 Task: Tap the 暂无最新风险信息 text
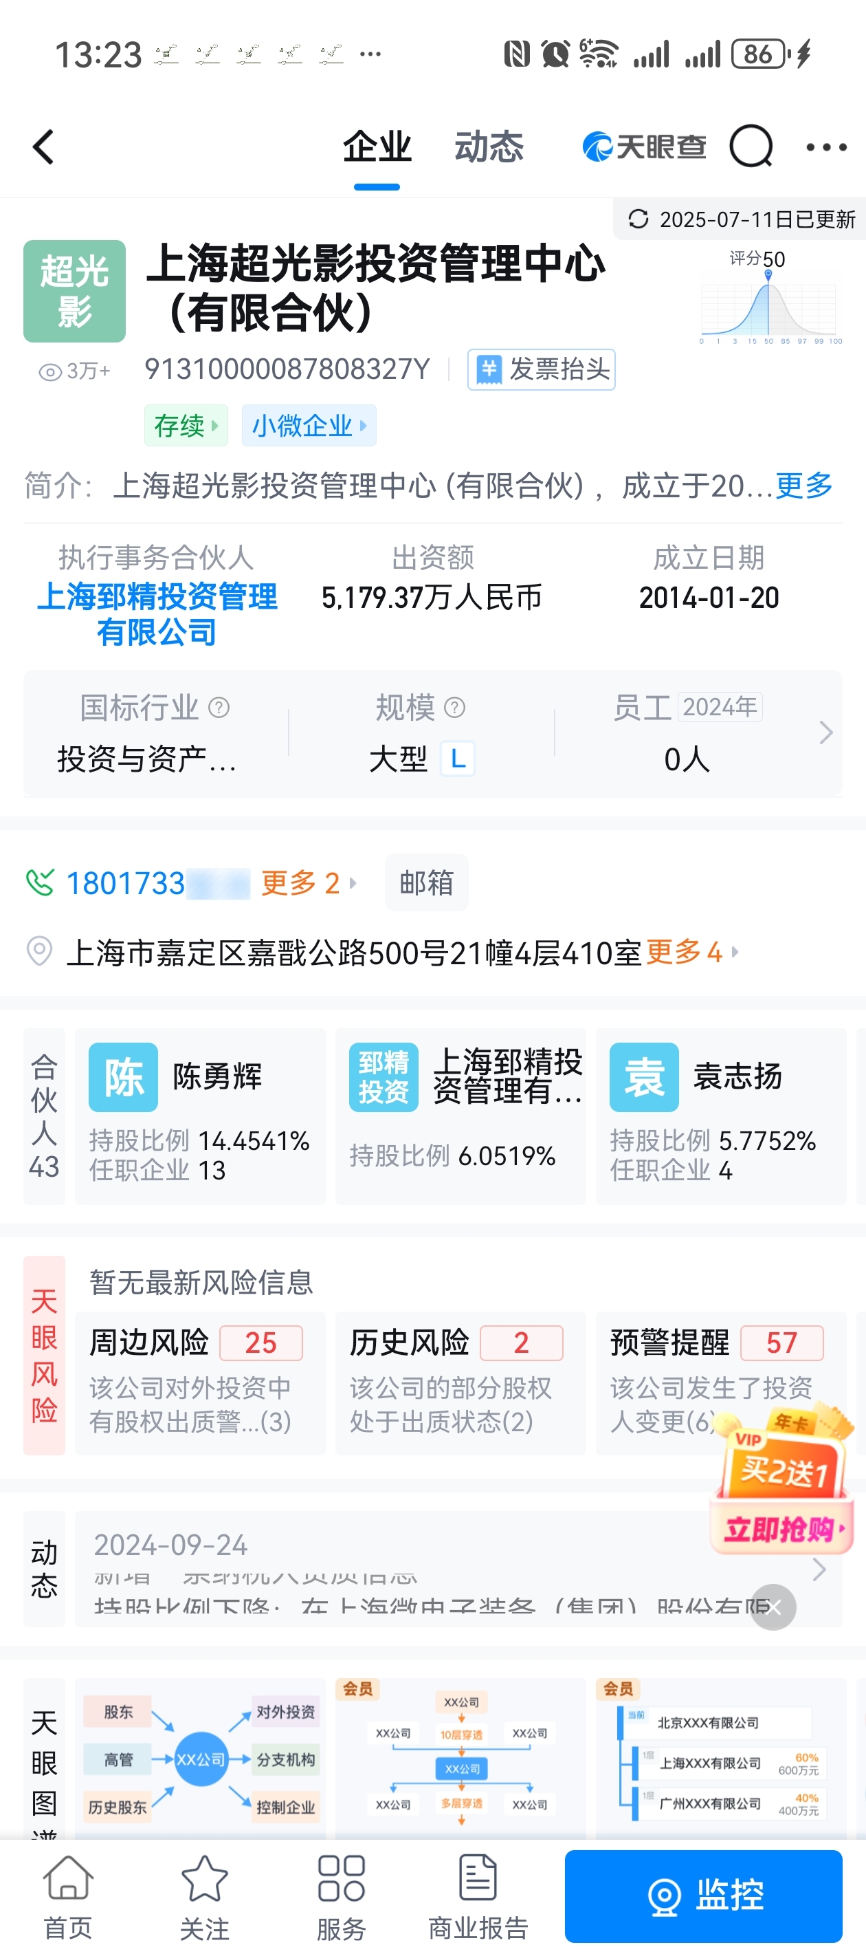pos(201,1282)
